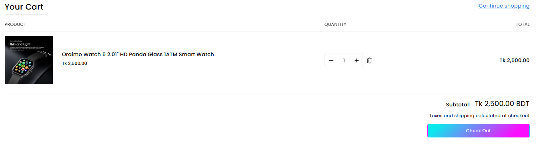Click the Tk 2,500.00 BDT subtotal amount
Viewport: 537px width, 153px height.
pyautogui.click(x=502, y=104)
